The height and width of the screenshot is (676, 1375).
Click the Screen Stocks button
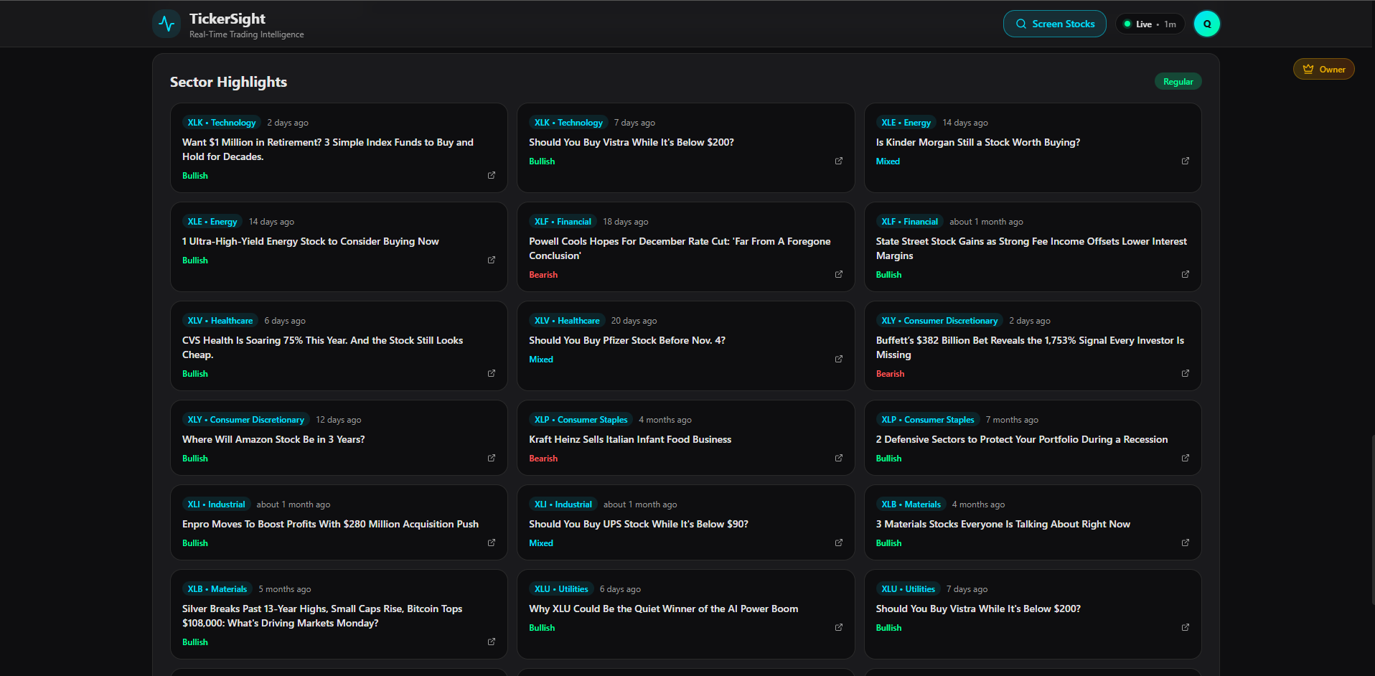1054,24
